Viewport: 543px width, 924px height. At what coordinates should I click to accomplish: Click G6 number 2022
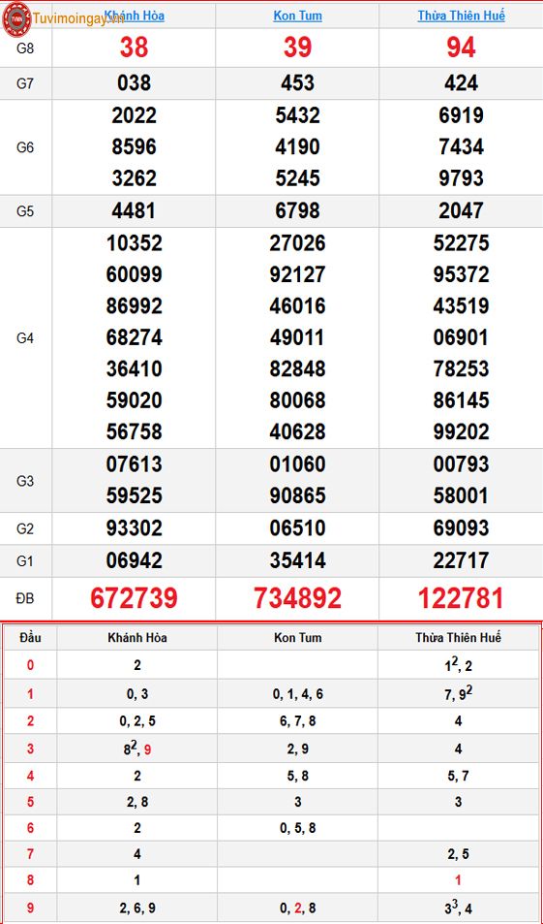(135, 115)
